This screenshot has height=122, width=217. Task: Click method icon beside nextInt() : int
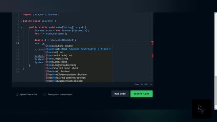(47, 52)
